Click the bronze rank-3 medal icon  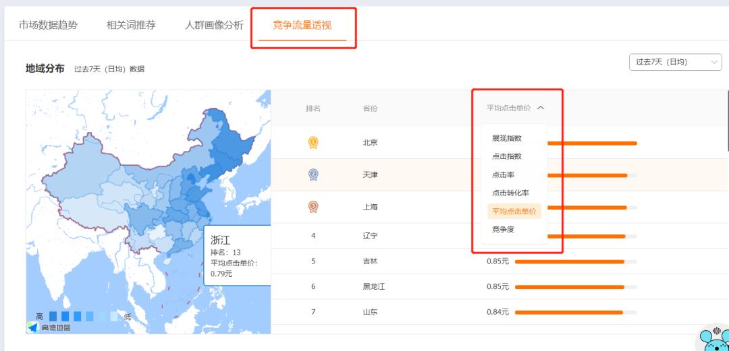(313, 207)
